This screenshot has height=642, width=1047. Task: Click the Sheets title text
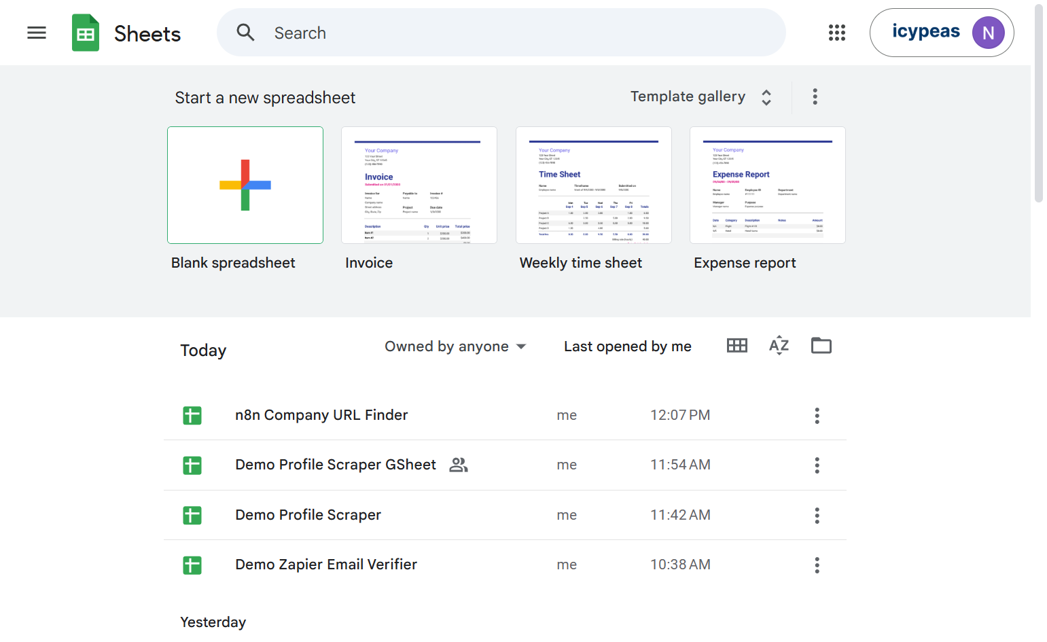click(x=147, y=33)
